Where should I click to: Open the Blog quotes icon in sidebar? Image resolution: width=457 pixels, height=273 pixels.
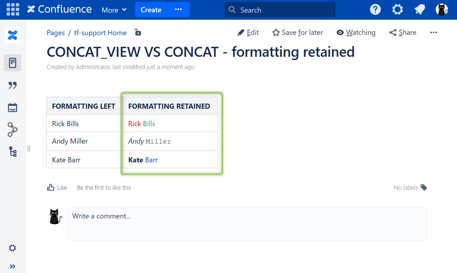(x=13, y=85)
